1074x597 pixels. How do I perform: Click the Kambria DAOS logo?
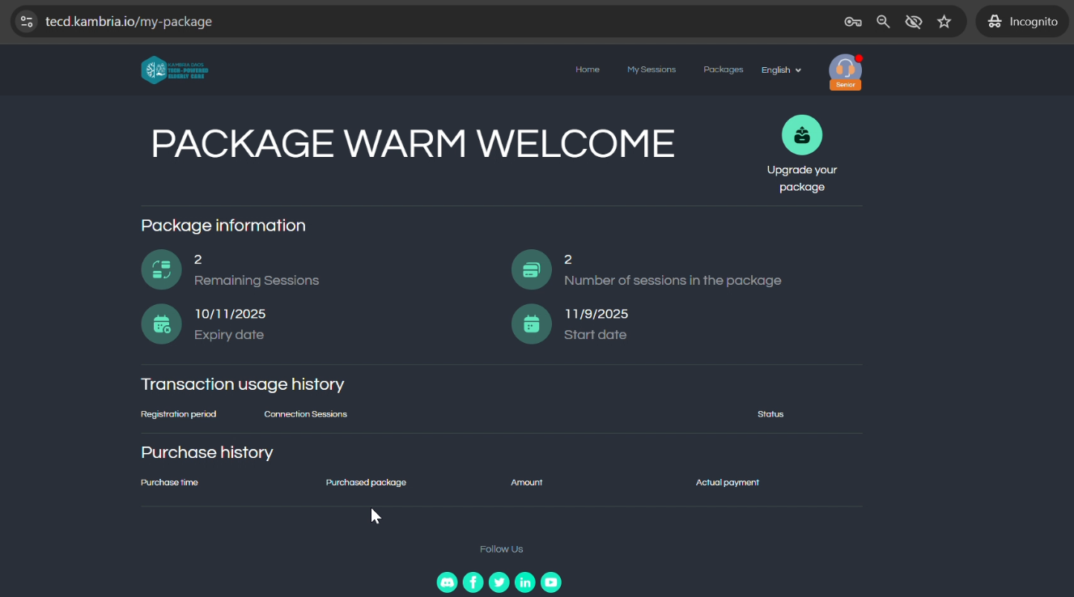coord(175,70)
